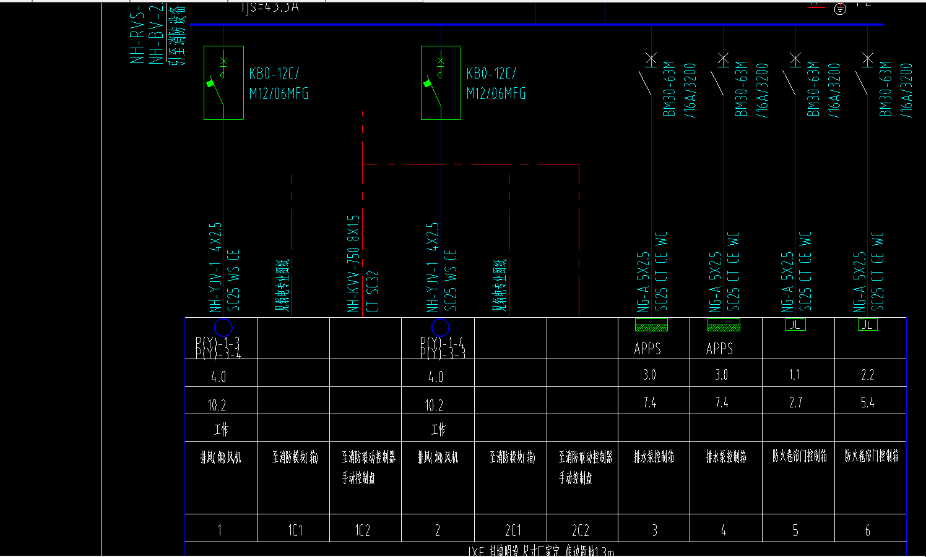Click the JL box symbol in column 6

pos(868,325)
